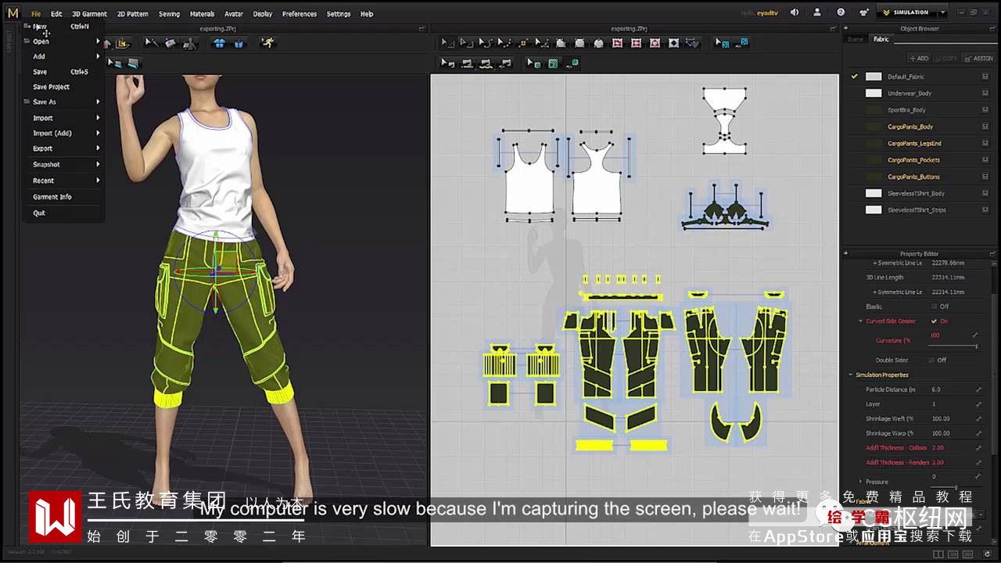Click the COPY fabric button
The width and height of the screenshot is (1001, 563).
coord(946,59)
